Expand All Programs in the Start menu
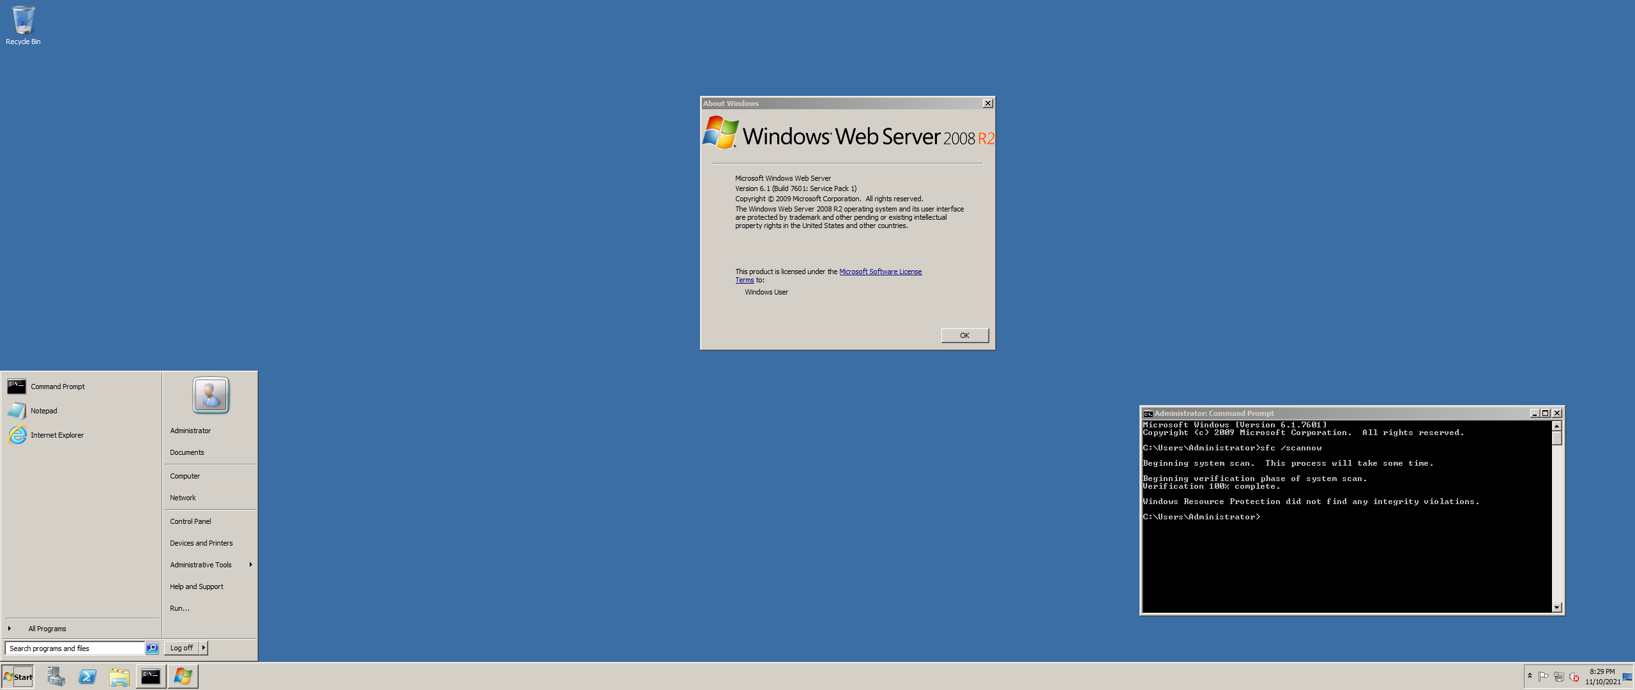1635x690 pixels. (82, 629)
